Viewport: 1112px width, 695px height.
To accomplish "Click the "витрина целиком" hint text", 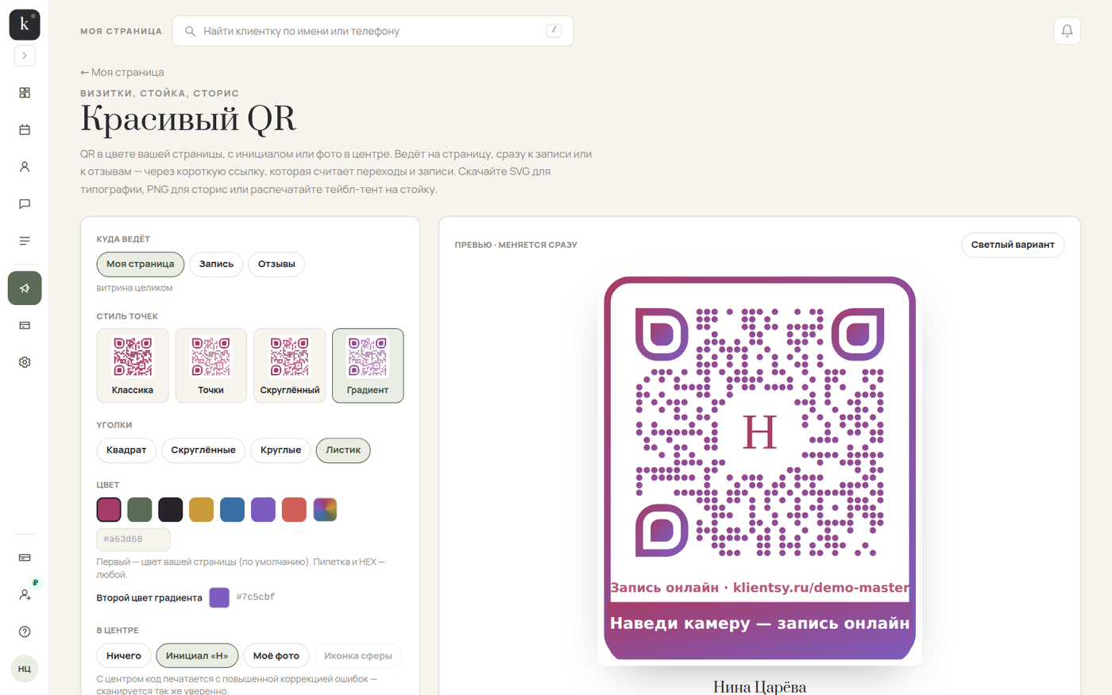I will 134,288.
